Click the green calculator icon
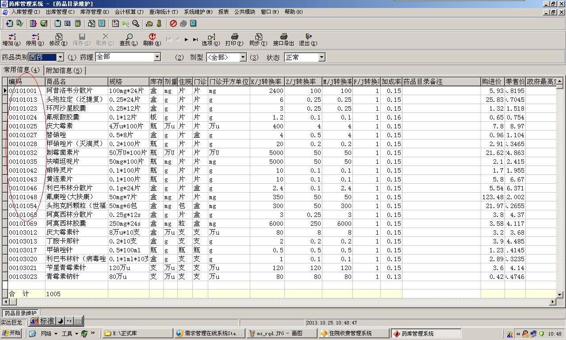 coord(78,23)
